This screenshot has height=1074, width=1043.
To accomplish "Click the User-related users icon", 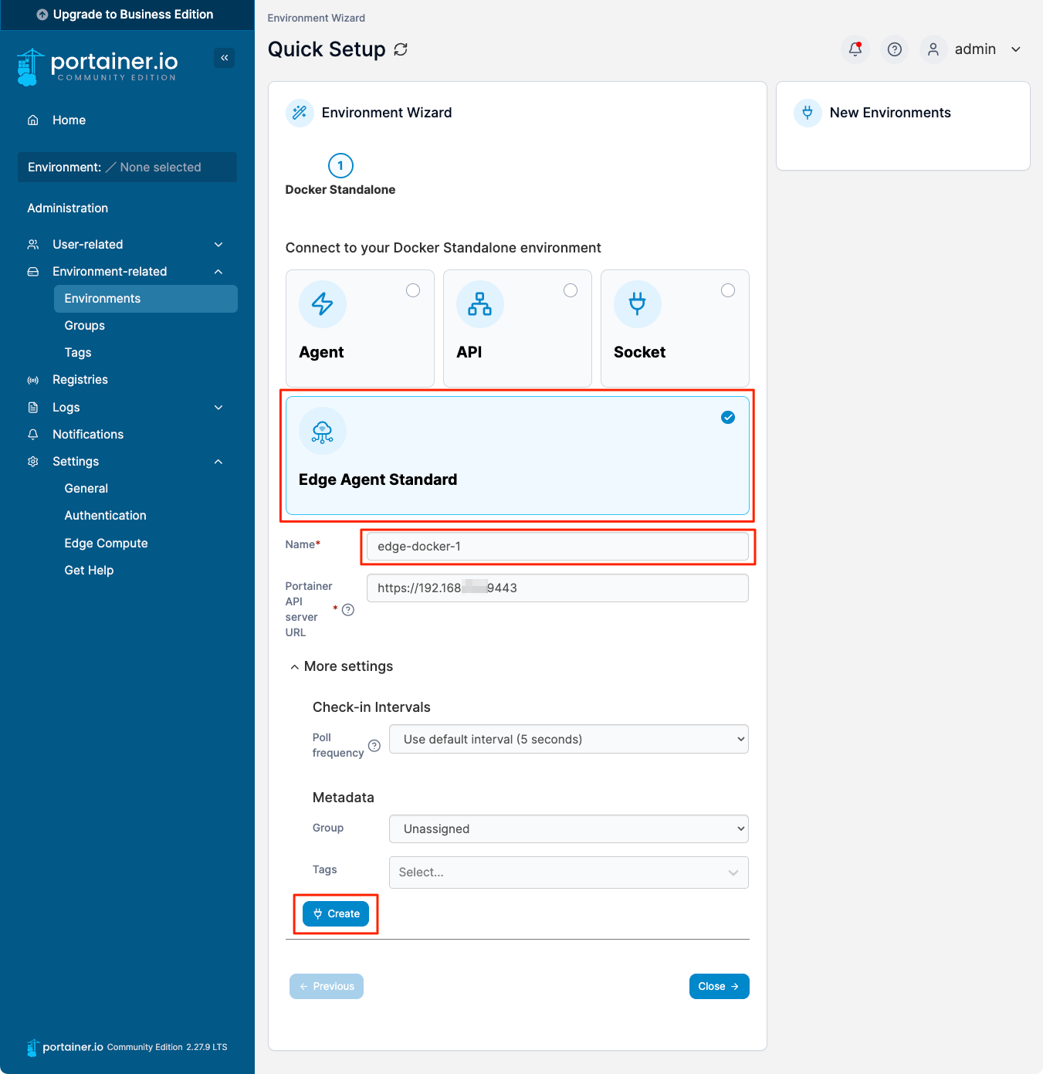I will point(33,245).
